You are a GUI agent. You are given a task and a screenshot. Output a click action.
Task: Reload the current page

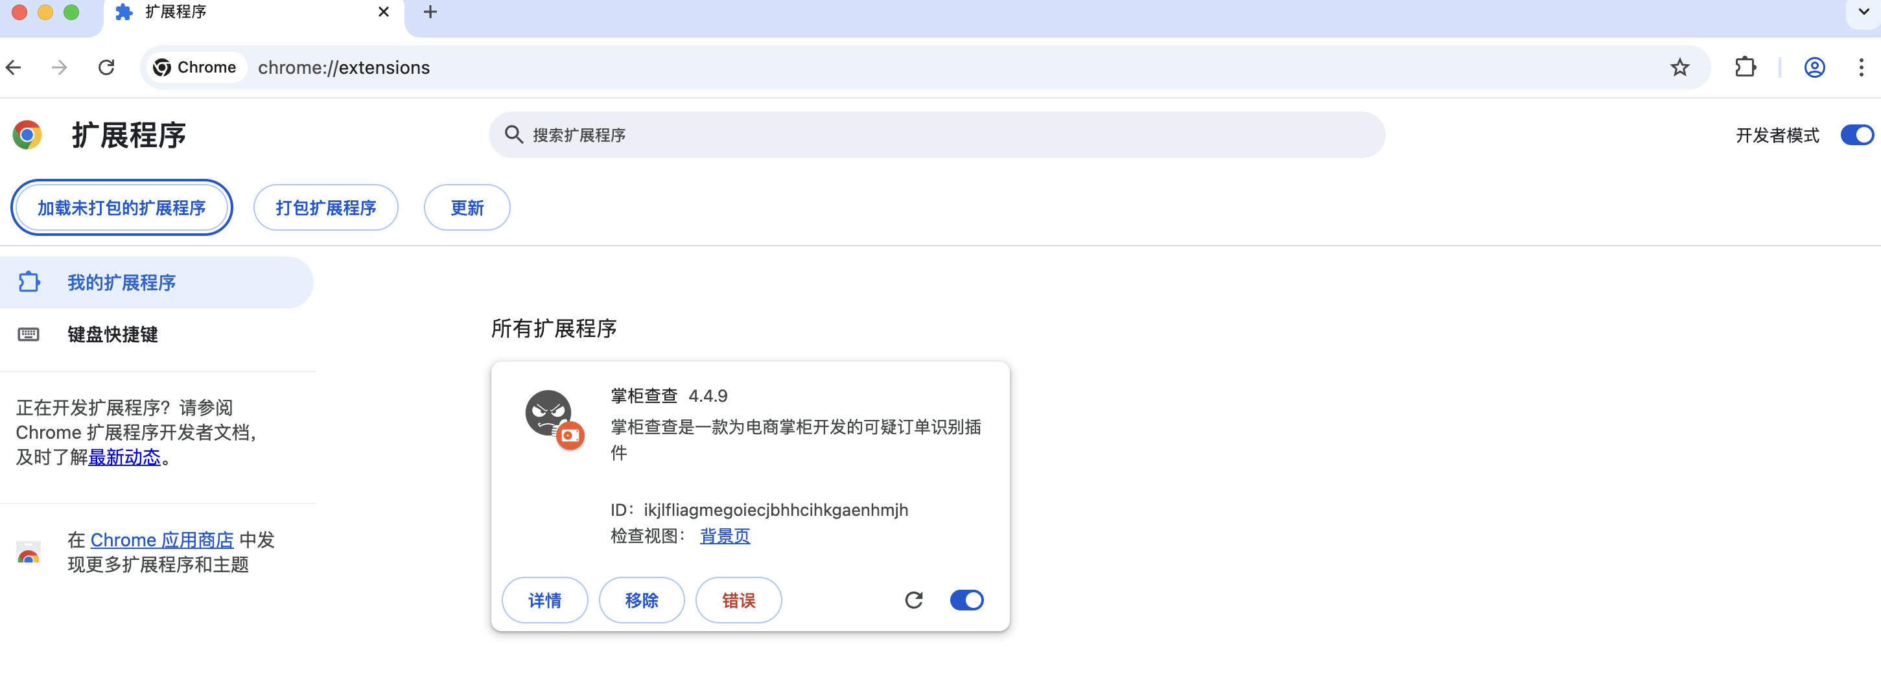(106, 67)
